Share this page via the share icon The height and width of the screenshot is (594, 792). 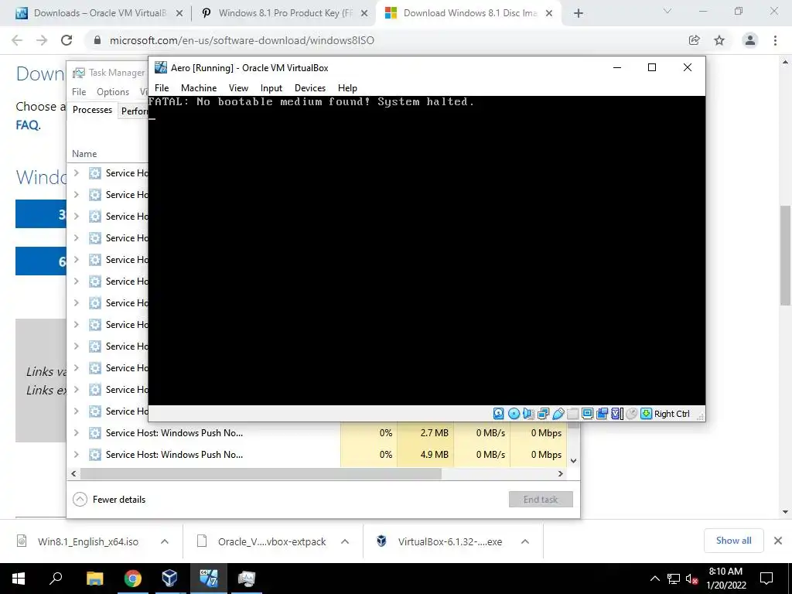[x=695, y=40]
